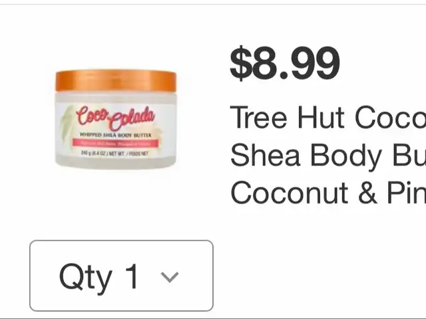Click the word "Coconut" in the product description
The image size is (426, 319).
pos(289,193)
